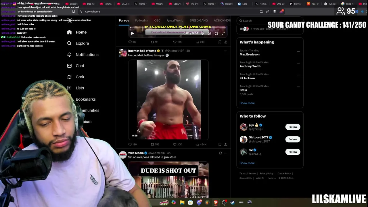
Task: Switch to the Following tab
Action: click(x=142, y=20)
